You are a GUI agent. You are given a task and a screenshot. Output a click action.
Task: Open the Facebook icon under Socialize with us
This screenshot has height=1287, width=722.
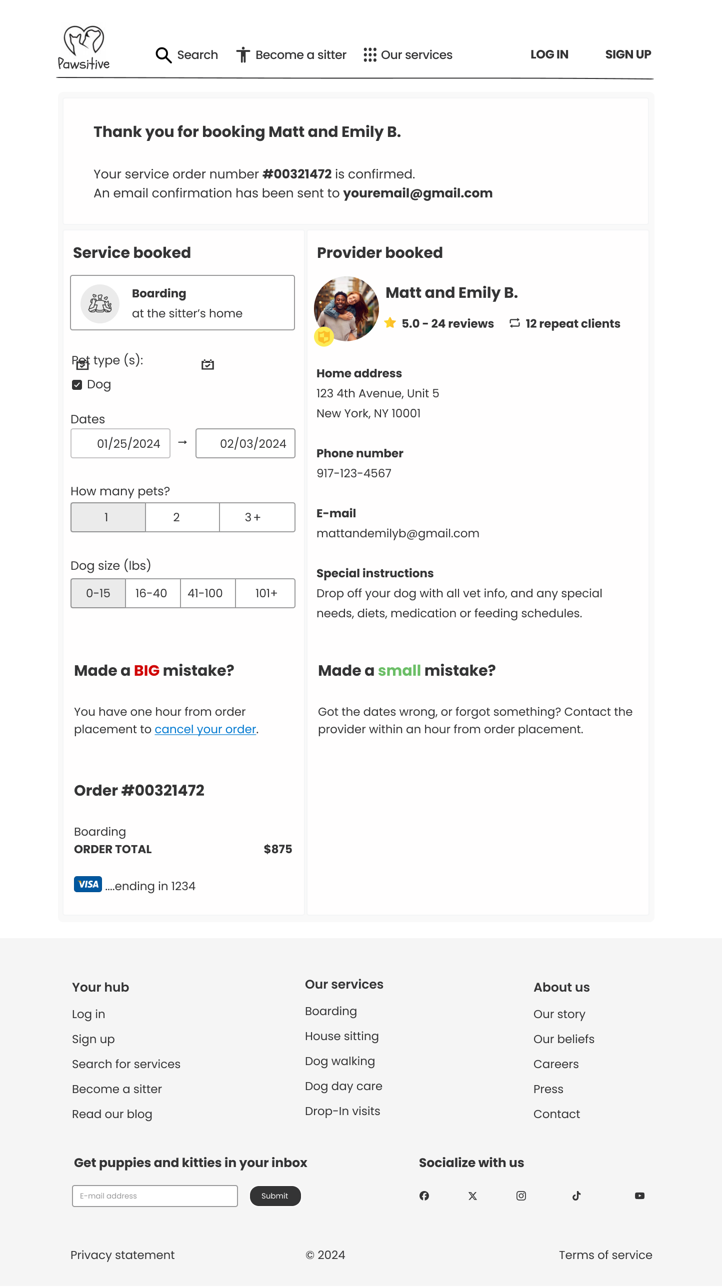(x=424, y=1196)
